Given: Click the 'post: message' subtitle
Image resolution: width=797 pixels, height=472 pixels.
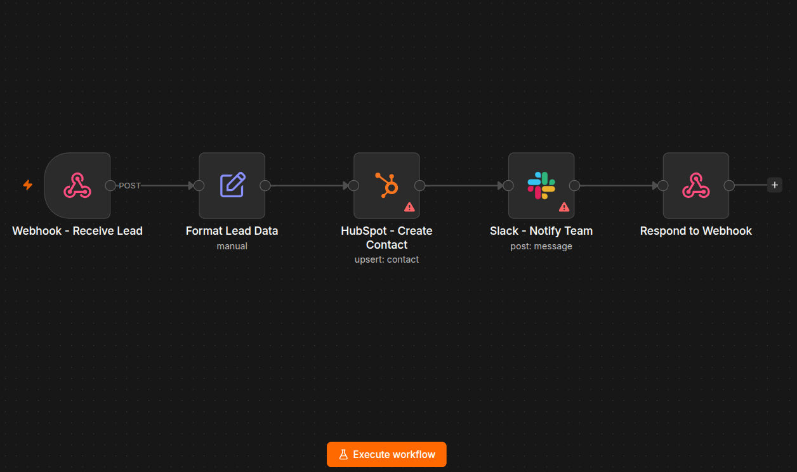Looking at the screenshot, I should pyautogui.click(x=541, y=246).
